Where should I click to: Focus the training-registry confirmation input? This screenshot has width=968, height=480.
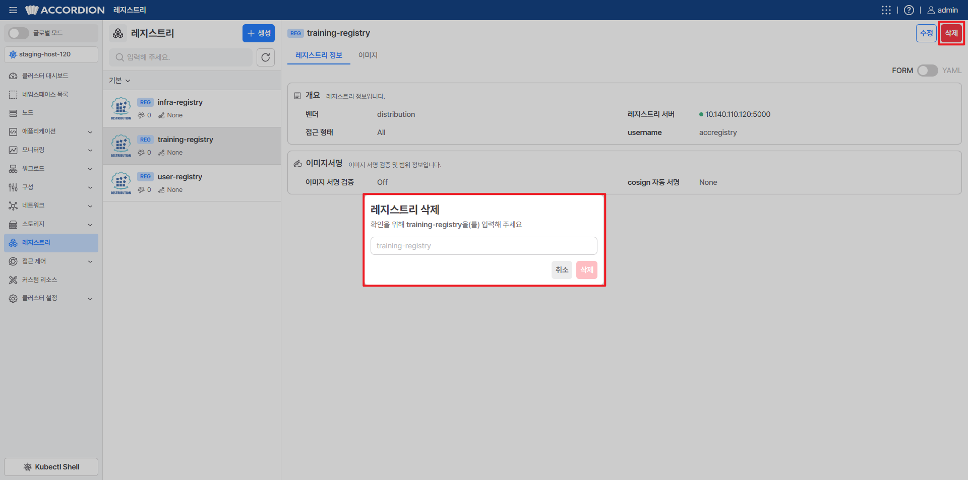pyautogui.click(x=484, y=246)
